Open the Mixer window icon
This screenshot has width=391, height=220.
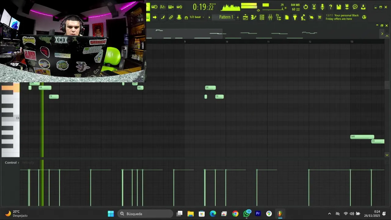click(270, 17)
